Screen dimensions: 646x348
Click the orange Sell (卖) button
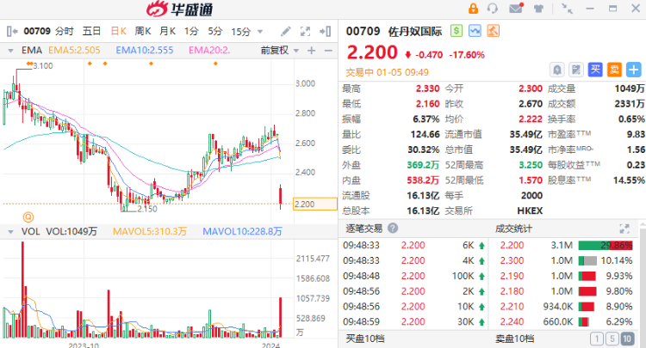click(x=614, y=70)
